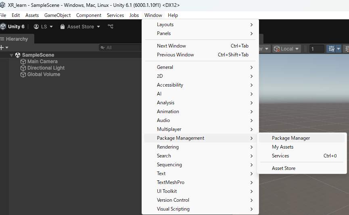Open the Jobs menu
The height and width of the screenshot is (215, 349).
pyautogui.click(x=134, y=15)
